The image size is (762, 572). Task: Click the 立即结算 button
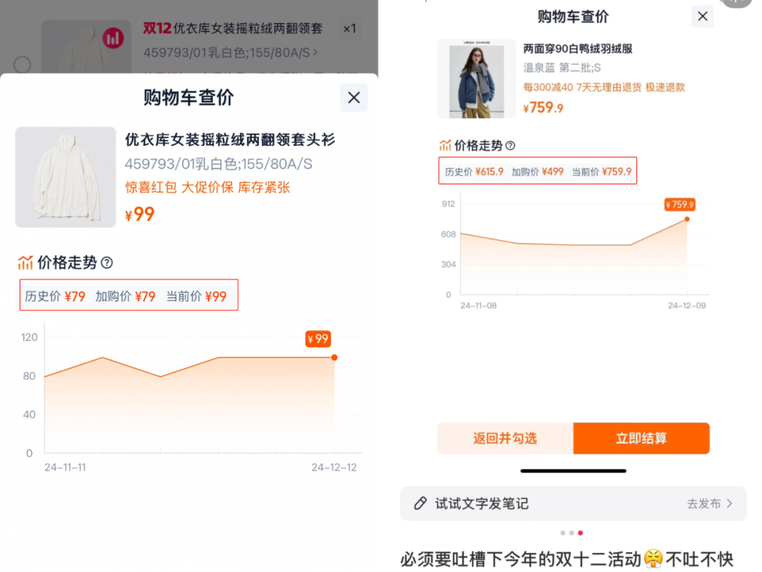click(x=641, y=439)
